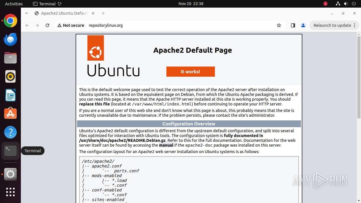Image resolution: width=361 pixels, height=203 pixels.
Task: Go forward to next page
Action: [x=37, y=25]
